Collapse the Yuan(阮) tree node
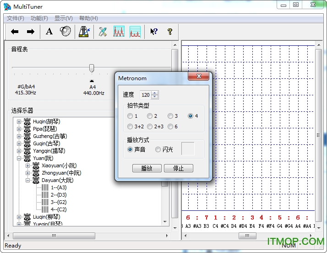Screen dimensions: 327x253 (x=19, y=158)
